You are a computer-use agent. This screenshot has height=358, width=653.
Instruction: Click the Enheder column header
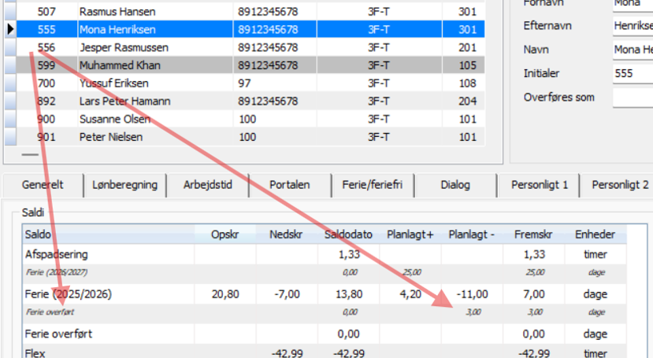[595, 234]
